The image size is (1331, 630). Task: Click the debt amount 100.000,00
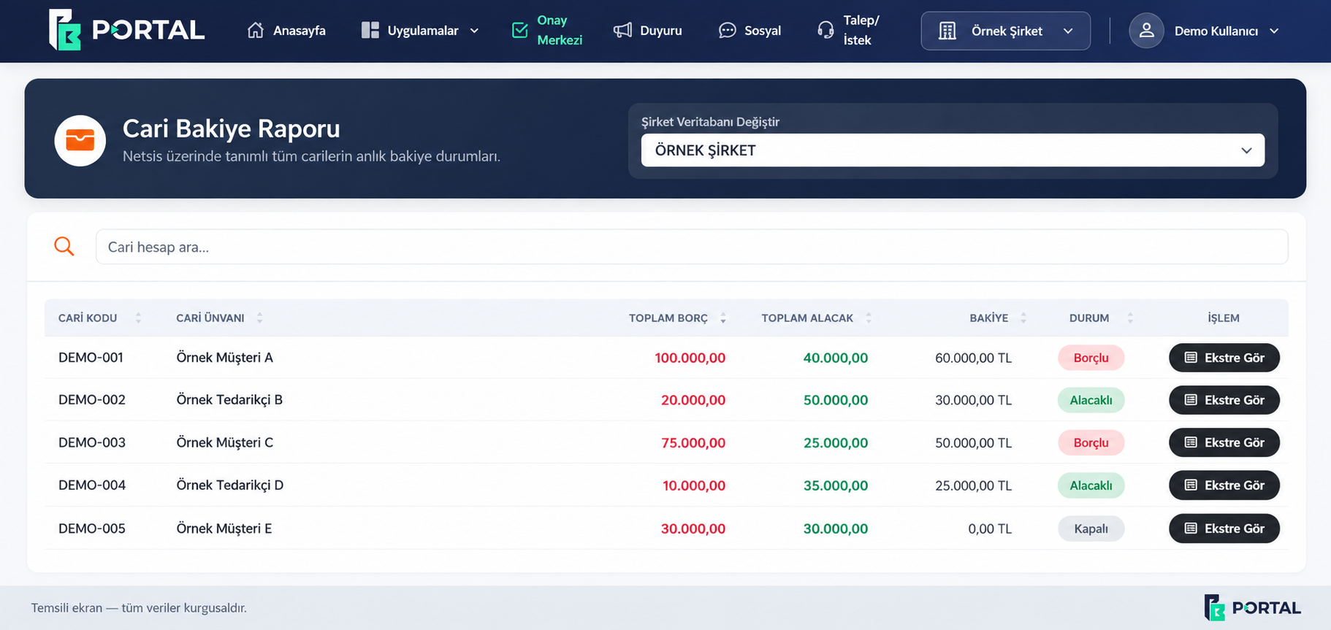point(690,358)
